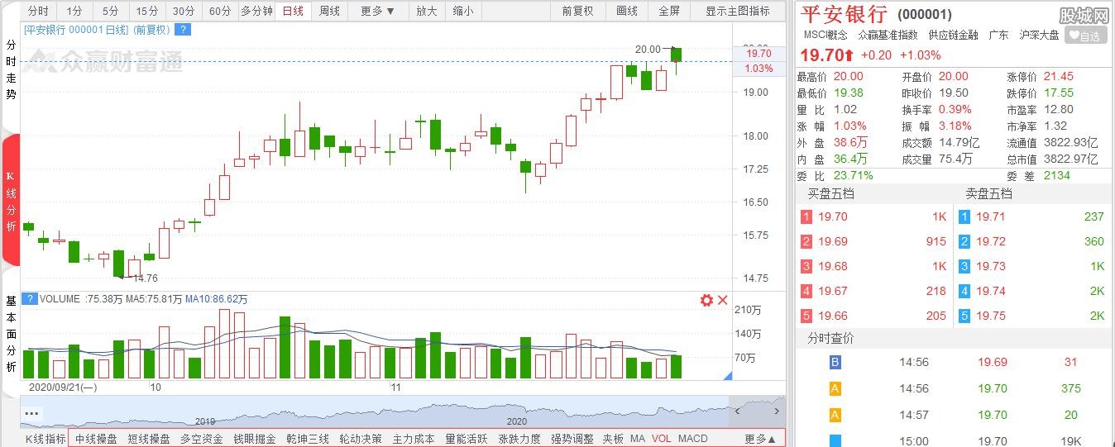Image resolution: width=1115 pixels, height=447 pixels.
Task: Select the 5分 timeframe
Action: point(111,12)
